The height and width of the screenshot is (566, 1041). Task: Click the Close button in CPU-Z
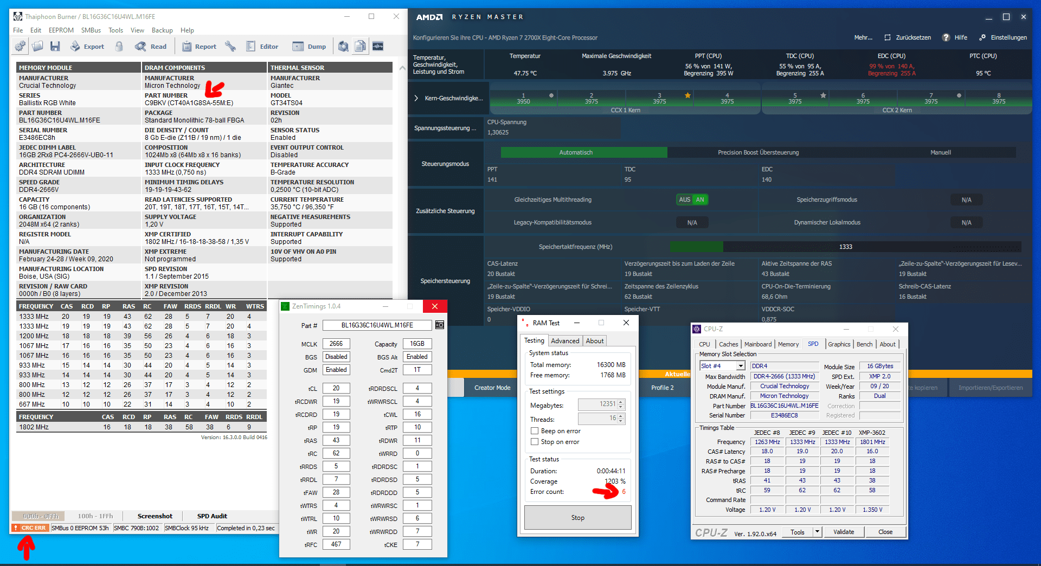tap(885, 532)
